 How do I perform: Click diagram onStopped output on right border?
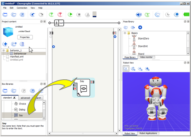pos(115,33)
